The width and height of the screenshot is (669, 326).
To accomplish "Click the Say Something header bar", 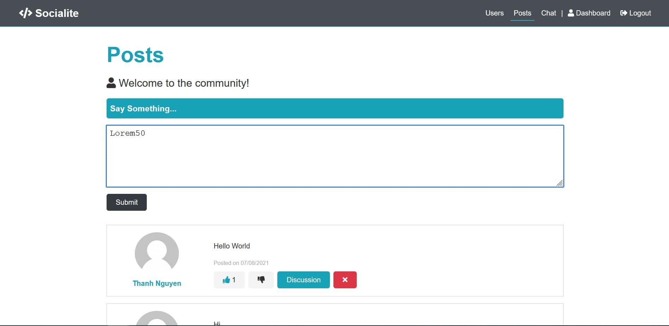I will click(x=335, y=109).
